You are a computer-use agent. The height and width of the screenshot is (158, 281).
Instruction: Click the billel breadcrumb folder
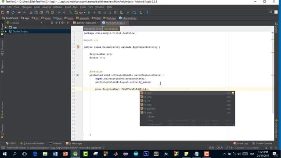point(96,18)
